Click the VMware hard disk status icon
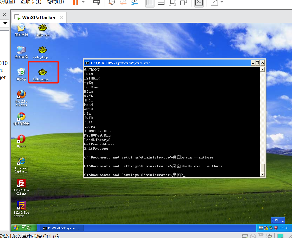This screenshot has width=292, height=238. 245,236
